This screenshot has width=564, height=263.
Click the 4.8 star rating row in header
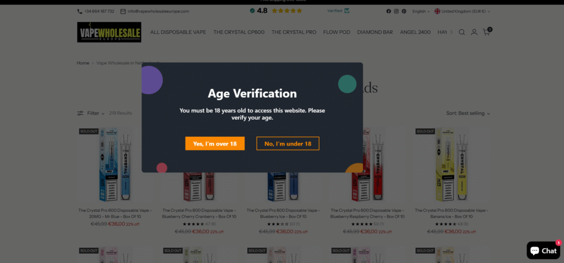point(276,11)
